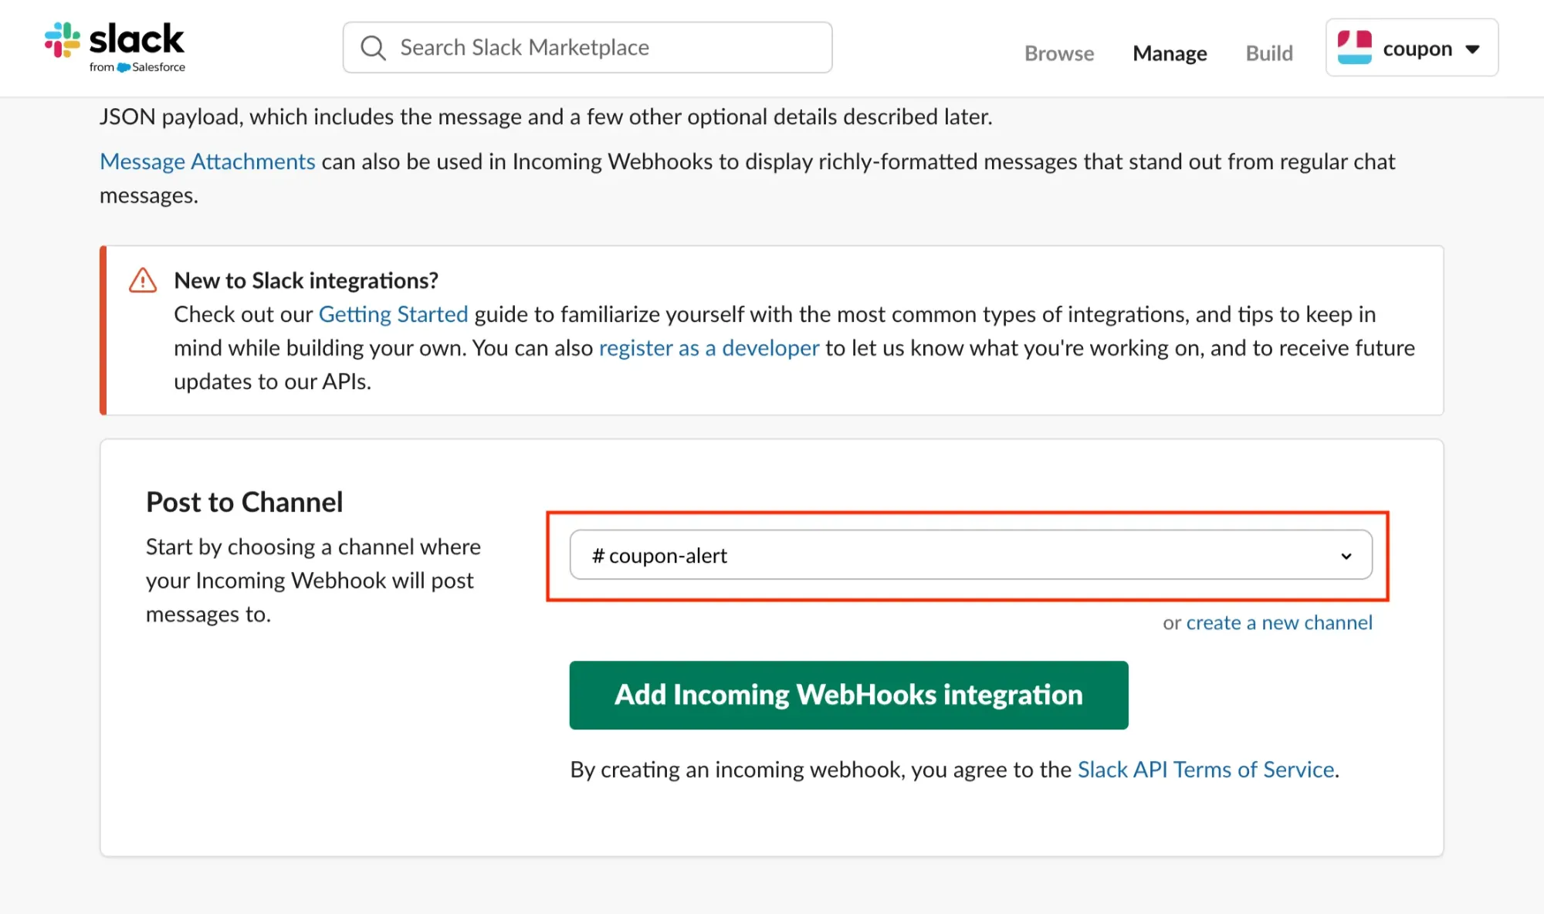Go to the Manage tab
This screenshot has width=1544, height=914.
[x=1170, y=53]
